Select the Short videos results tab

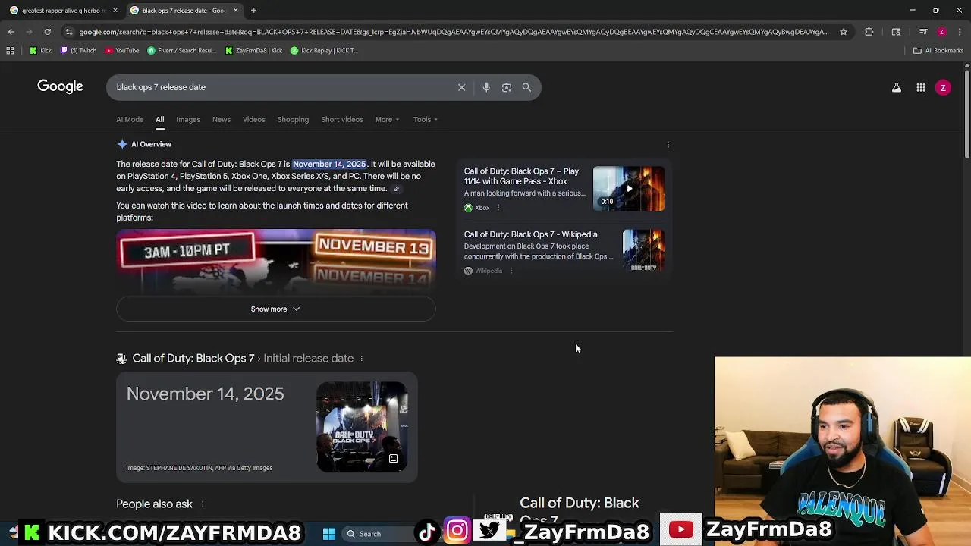(x=342, y=119)
